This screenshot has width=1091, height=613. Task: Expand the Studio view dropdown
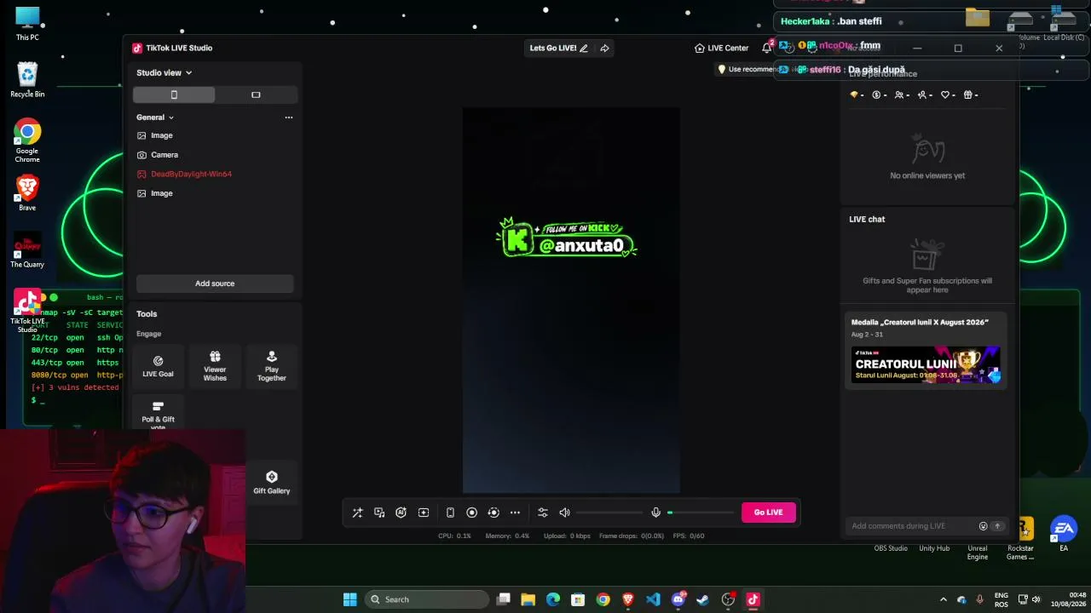[x=165, y=73]
